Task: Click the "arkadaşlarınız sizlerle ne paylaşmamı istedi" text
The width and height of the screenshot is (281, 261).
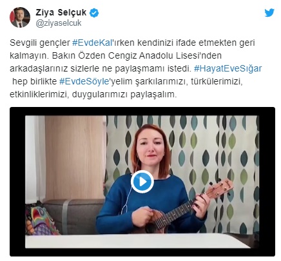Action: click(x=101, y=68)
